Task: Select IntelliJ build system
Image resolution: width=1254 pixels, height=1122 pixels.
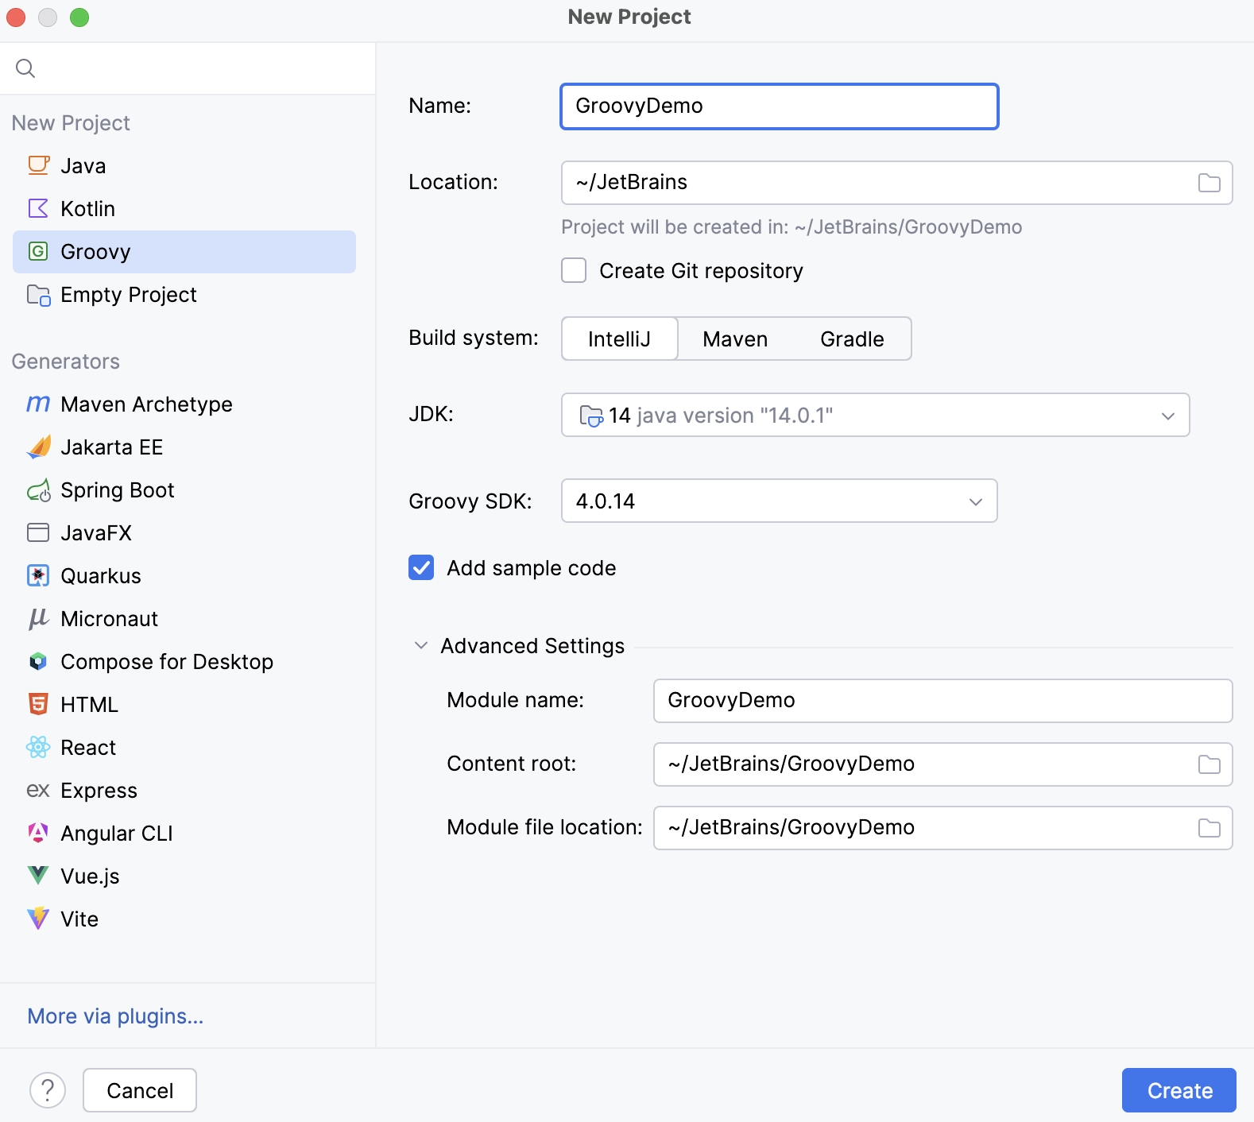Action: (x=619, y=339)
